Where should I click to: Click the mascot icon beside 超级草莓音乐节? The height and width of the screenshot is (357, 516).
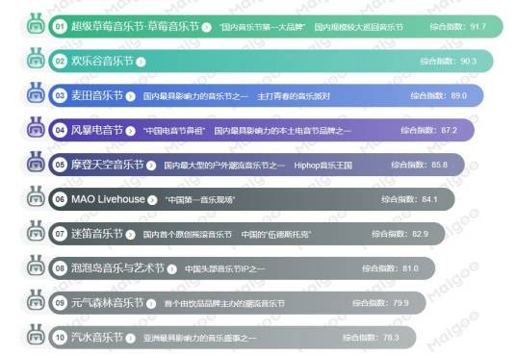click(36, 24)
